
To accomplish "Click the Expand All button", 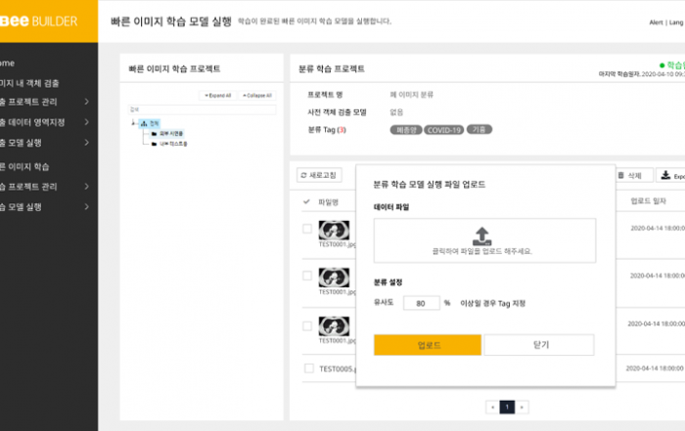I will click(x=217, y=95).
